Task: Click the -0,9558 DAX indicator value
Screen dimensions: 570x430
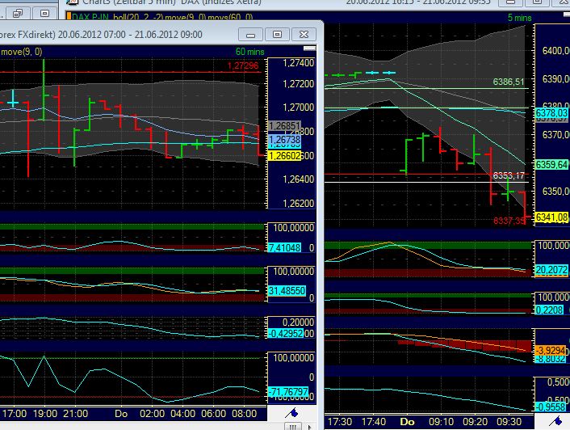Action: [551, 407]
